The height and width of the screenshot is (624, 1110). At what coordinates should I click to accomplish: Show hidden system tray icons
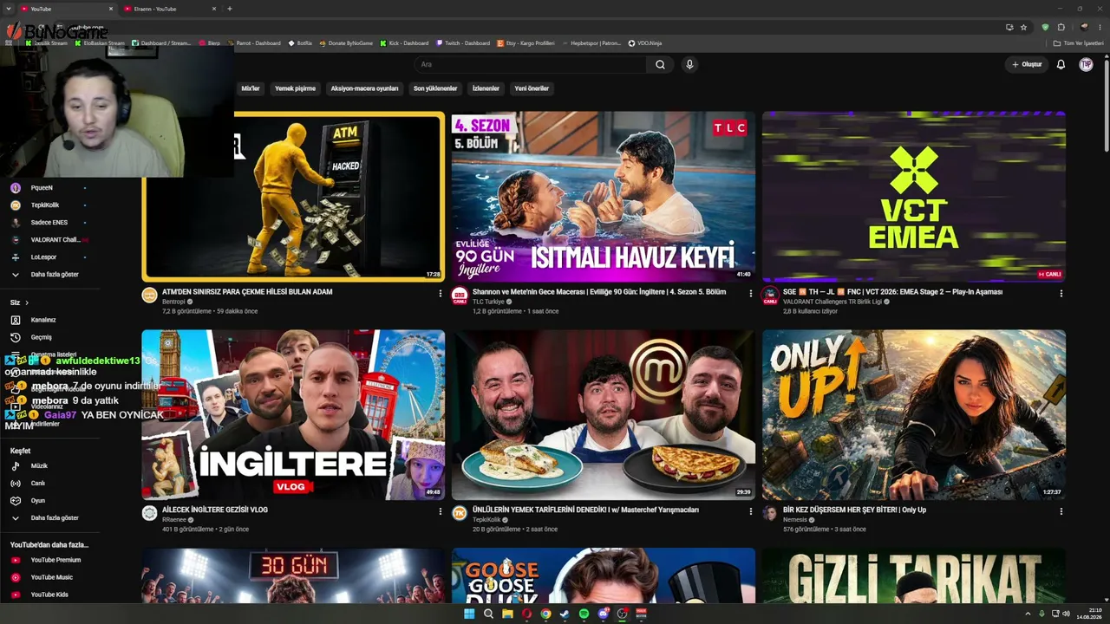point(1028,614)
